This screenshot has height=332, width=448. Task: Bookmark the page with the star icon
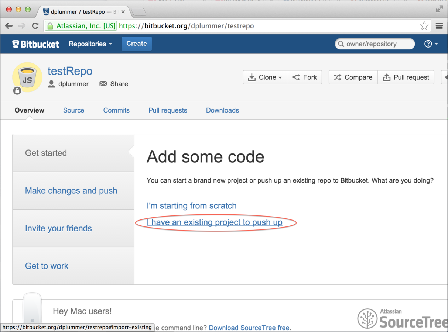[x=424, y=26]
